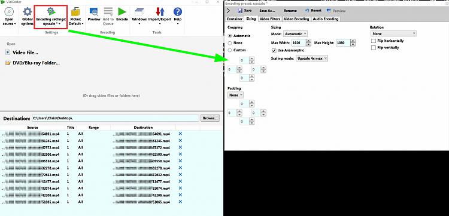Image resolution: width=449 pixels, height=216 pixels.
Task: Enable Flip horizontally
Action: tap(374, 41)
